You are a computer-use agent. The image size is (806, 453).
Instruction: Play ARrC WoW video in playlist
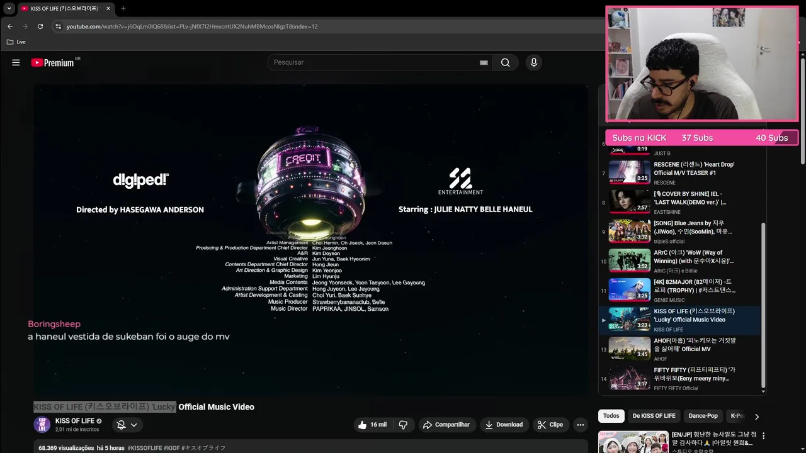(x=680, y=261)
